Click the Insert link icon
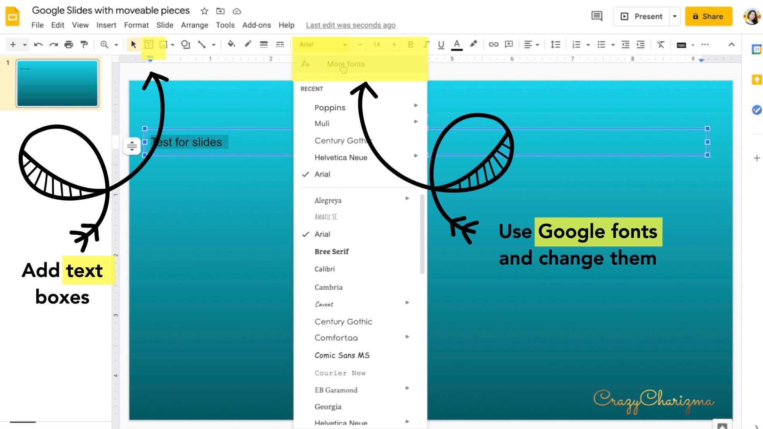 click(494, 44)
